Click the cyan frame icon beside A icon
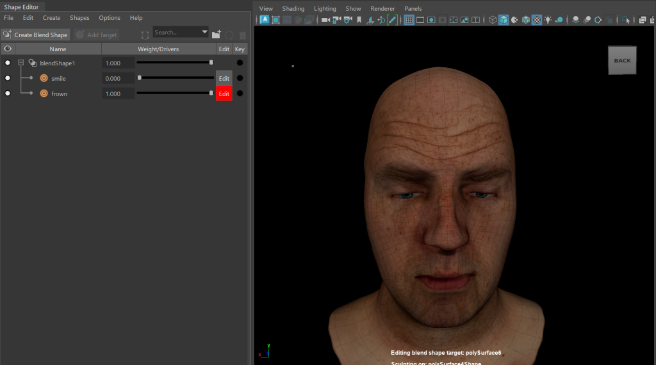Screen dimensions: 656x365 pos(275,20)
